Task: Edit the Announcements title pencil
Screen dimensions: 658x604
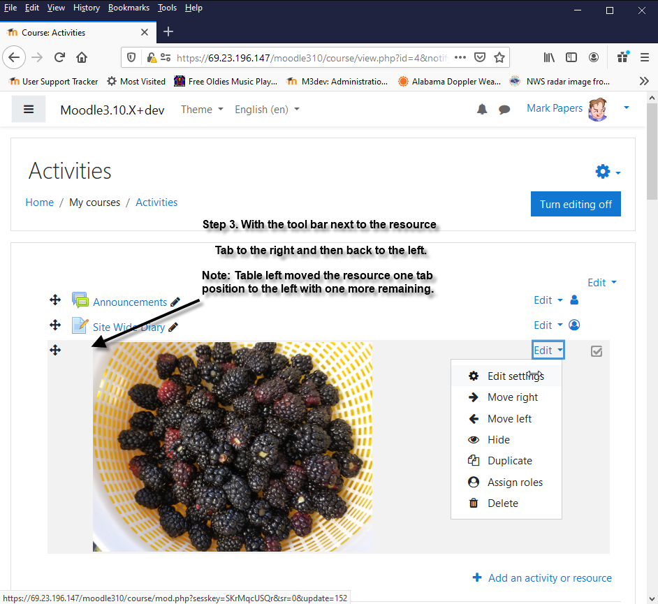Action: point(175,302)
